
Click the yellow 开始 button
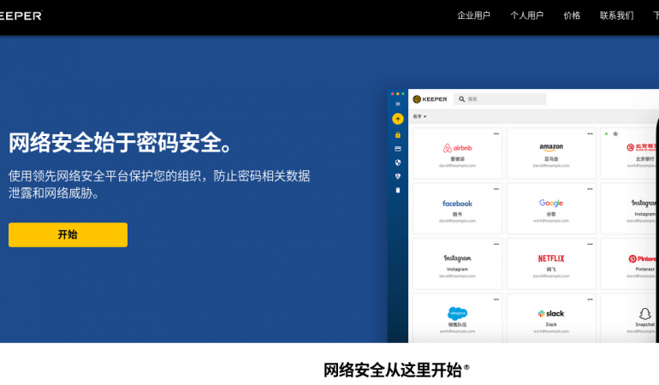click(68, 234)
